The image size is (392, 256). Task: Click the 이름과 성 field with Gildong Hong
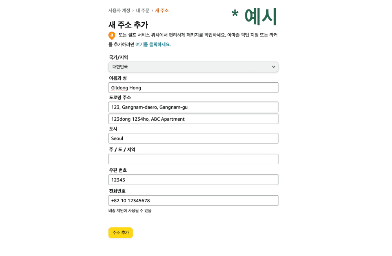click(x=193, y=88)
